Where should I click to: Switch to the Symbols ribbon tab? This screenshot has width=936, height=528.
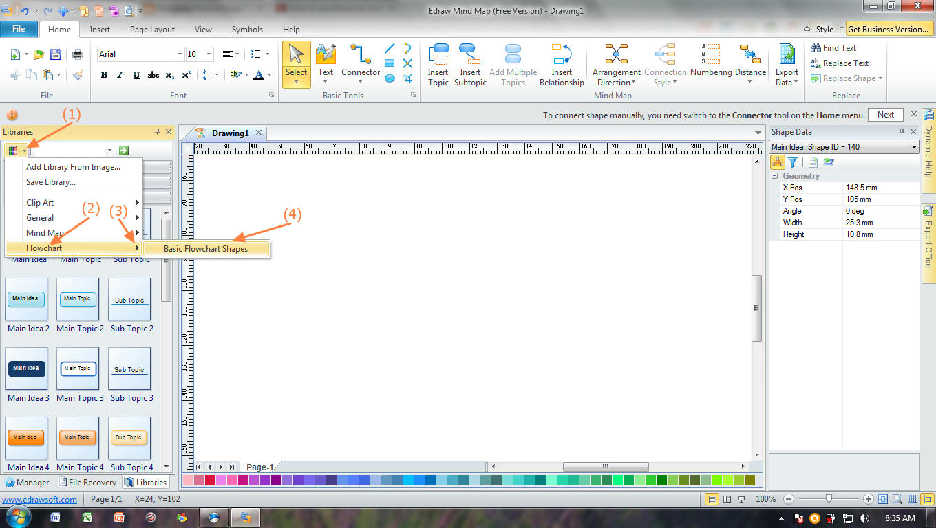pyautogui.click(x=247, y=30)
